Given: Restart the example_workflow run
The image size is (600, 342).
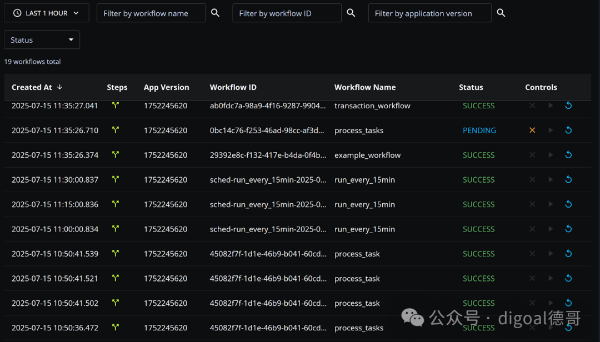Looking at the screenshot, I should coord(569,155).
